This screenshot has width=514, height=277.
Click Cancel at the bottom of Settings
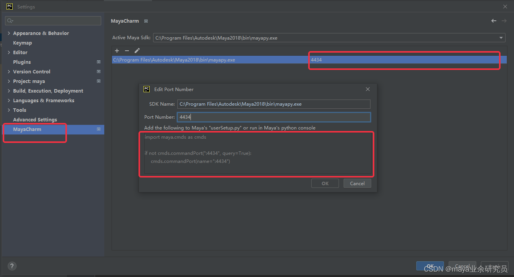[x=462, y=266]
